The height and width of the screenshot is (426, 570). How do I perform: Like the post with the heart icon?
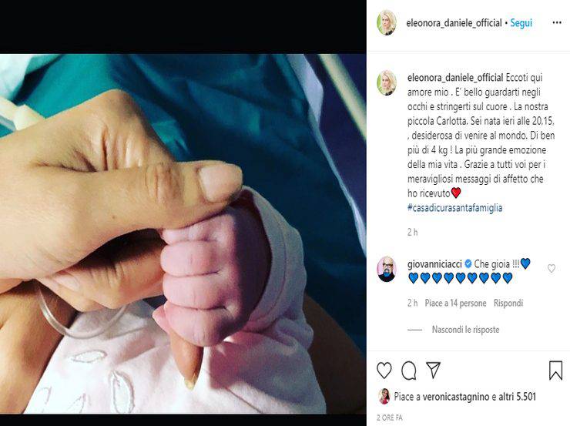point(384,371)
